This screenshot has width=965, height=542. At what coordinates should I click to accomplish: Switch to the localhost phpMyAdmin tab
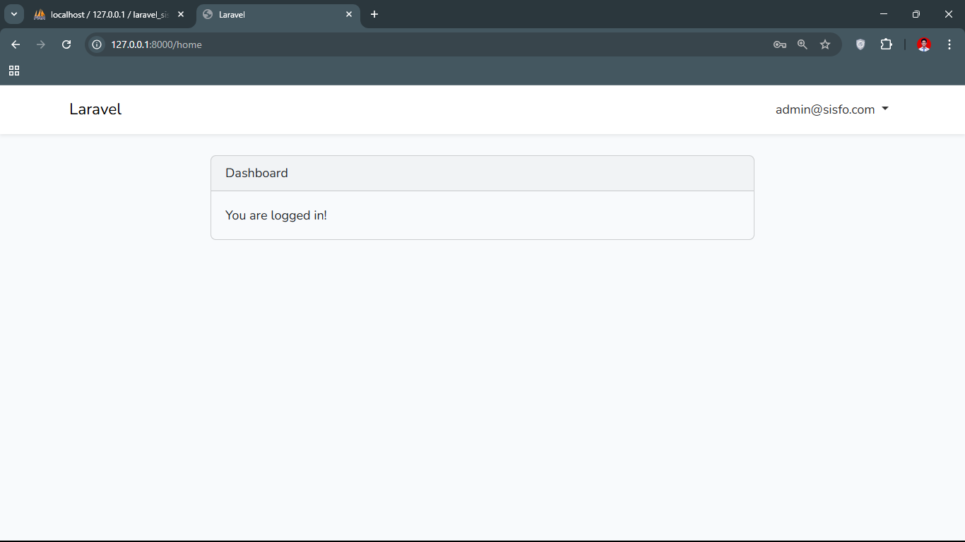click(x=106, y=14)
